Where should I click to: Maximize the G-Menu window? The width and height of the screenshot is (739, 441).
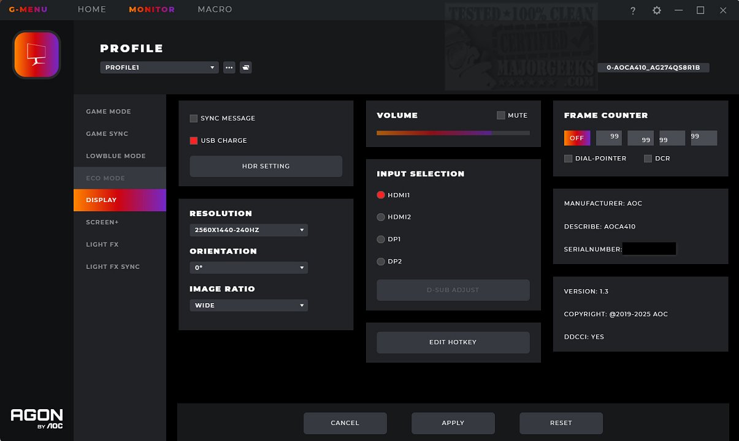(700, 10)
